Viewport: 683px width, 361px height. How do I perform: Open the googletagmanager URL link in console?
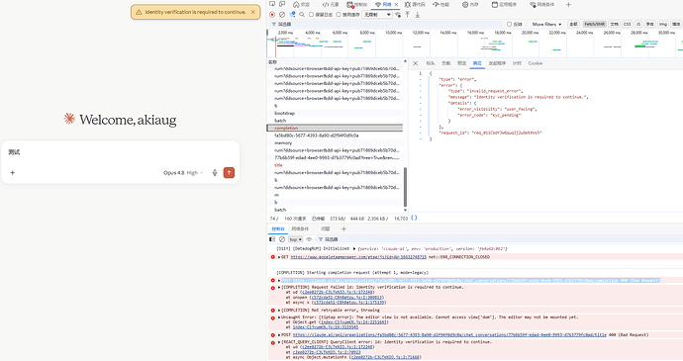click(x=358, y=257)
